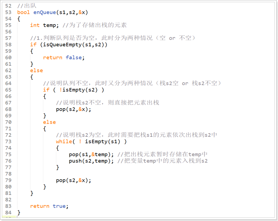Click the int keyword on line 55

point(35,25)
